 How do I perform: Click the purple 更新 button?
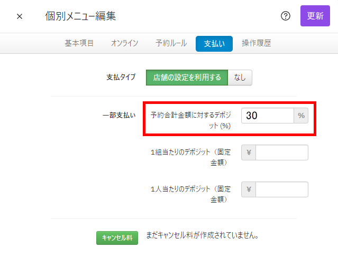[x=315, y=16]
